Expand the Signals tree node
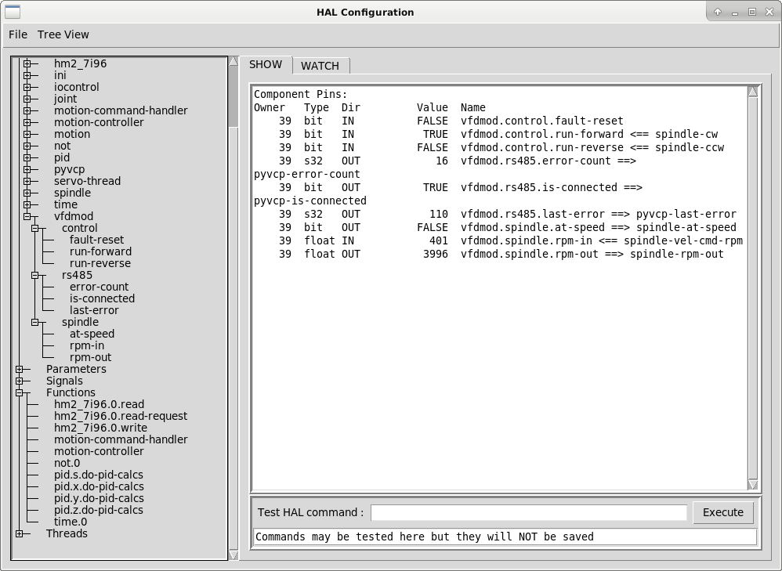782x571 pixels. [x=19, y=381]
